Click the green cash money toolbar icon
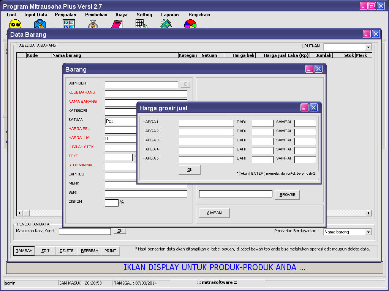The image size is (389, 291). 166,24
